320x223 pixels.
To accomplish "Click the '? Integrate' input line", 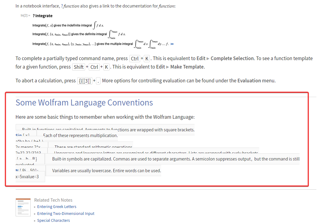I will (42, 16).
